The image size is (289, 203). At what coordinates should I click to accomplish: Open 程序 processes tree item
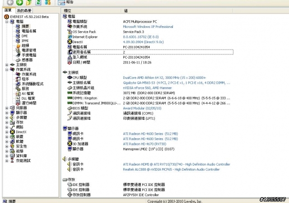pos(25,79)
